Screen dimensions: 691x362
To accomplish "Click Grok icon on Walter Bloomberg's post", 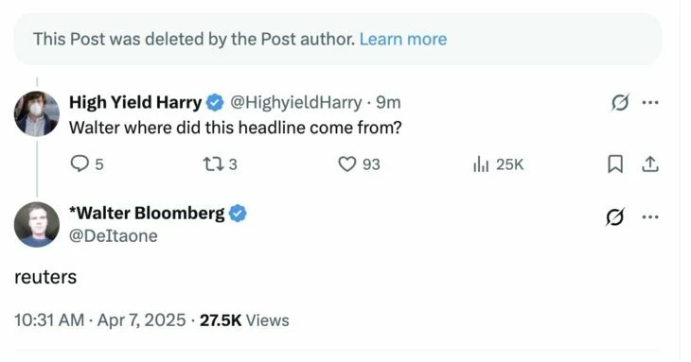I will (x=614, y=216).
